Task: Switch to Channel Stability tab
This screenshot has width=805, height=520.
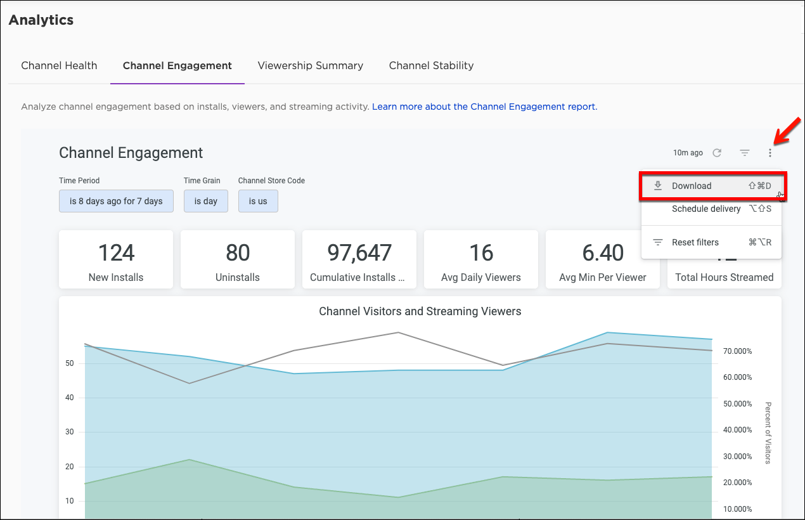Action: 431,65
